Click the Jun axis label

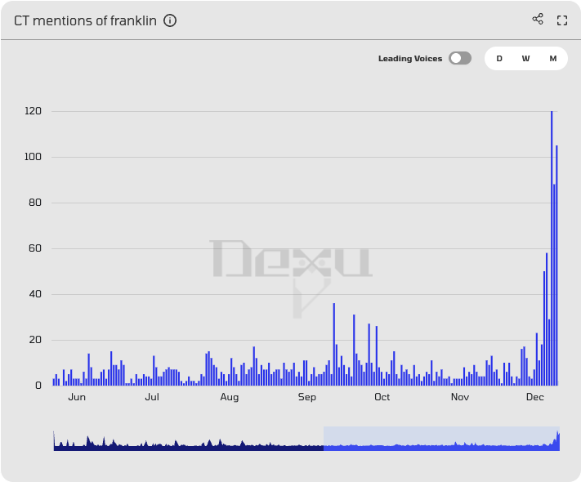(x=77, y=397)
